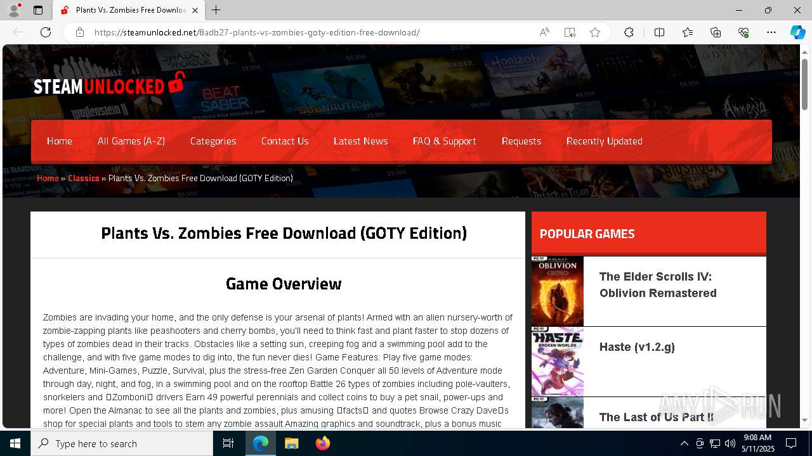Click the address bar URL
Viewport: 812px width, 456px height.
[x=257, y=32]
